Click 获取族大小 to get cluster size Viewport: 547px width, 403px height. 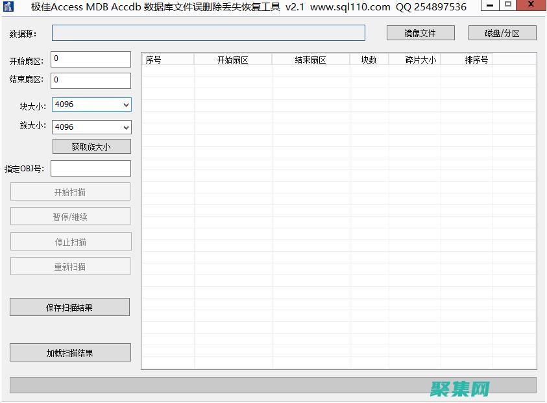(x=91, y=146)
